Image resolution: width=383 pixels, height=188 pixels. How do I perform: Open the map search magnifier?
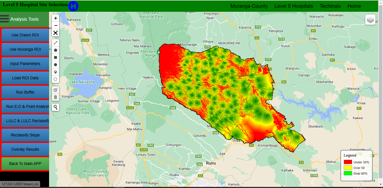click(56, 107)
